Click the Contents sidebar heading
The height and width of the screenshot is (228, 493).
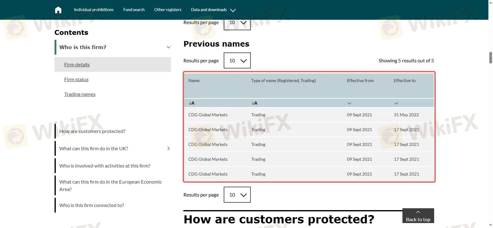point(71,32)
